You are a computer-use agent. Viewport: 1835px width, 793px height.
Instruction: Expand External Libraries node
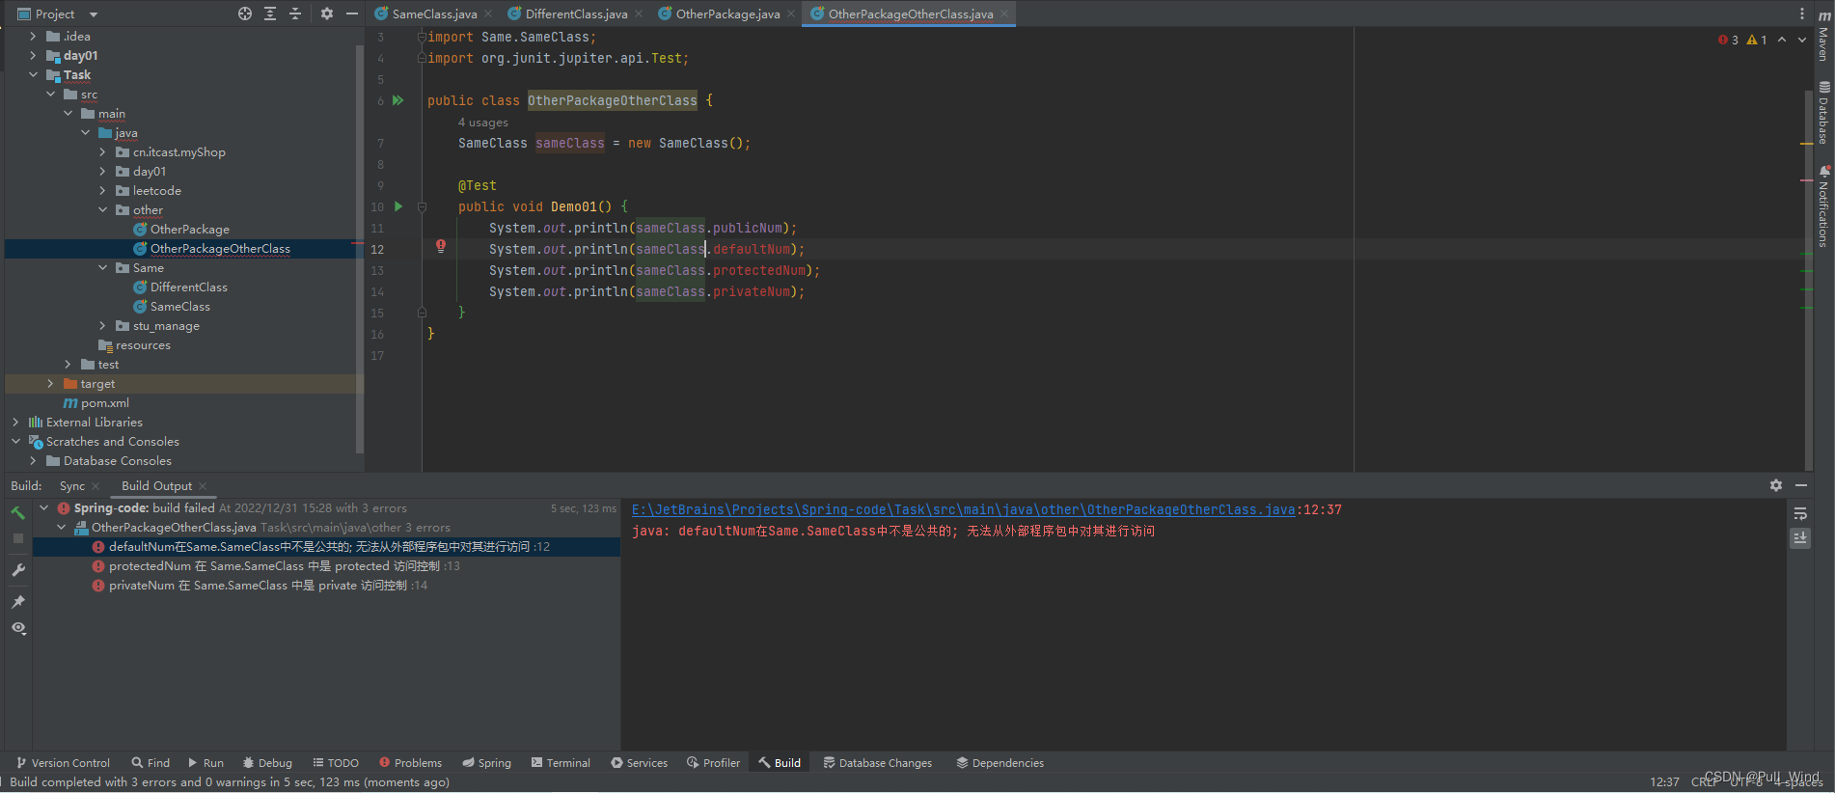click(15, 423)
